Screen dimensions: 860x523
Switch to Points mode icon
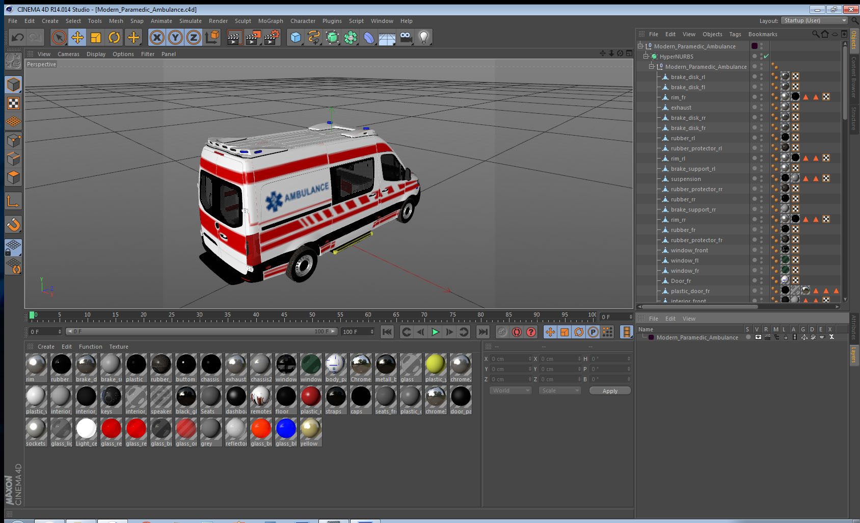tap(13, 140)
